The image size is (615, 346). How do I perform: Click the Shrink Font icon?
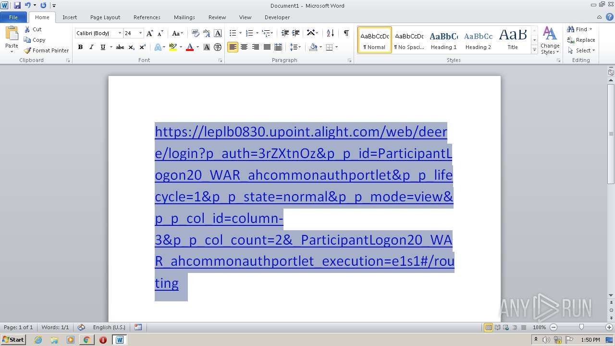(160, 33)
